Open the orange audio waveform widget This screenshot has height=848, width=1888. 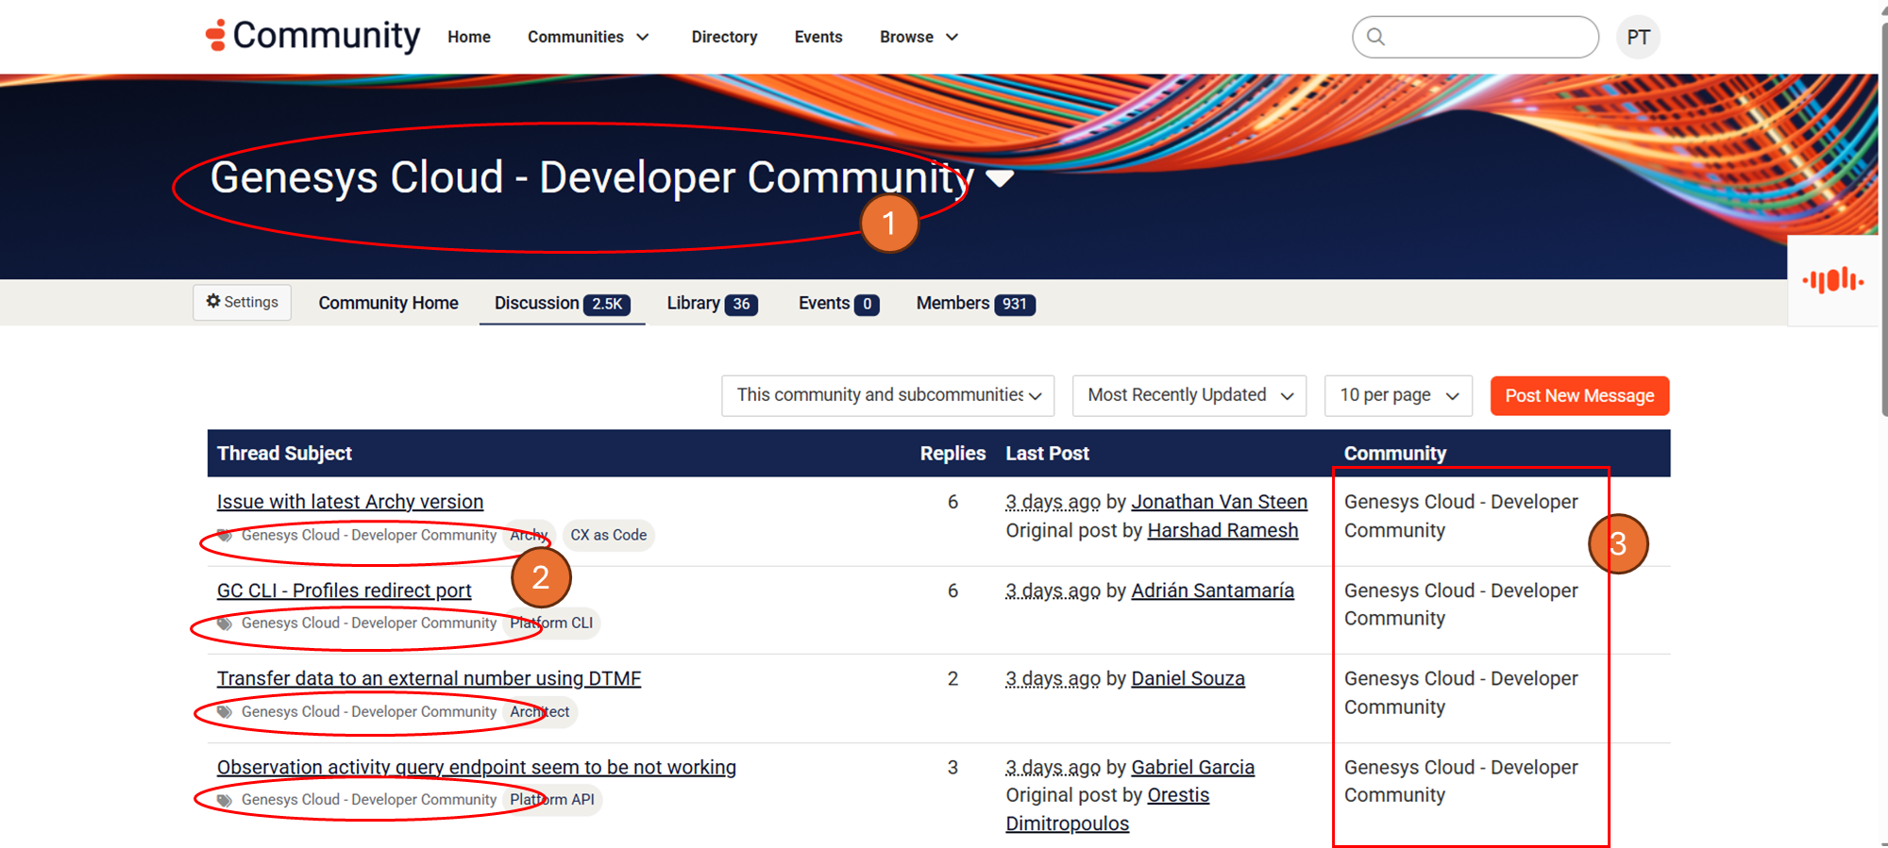1832,280
